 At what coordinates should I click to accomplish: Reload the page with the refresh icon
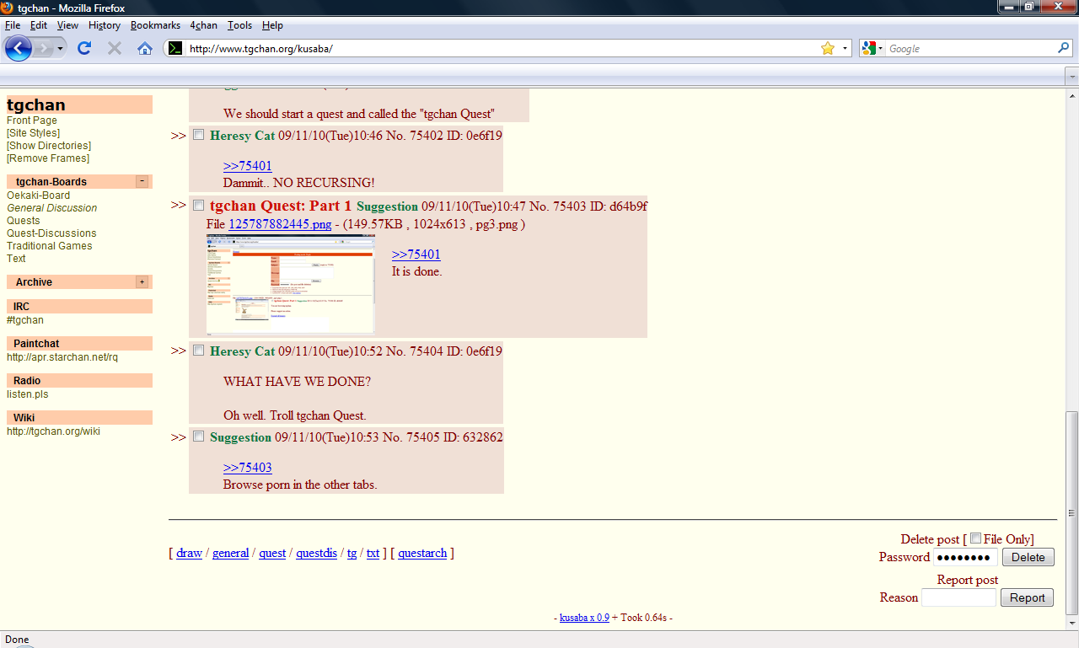[84, 48]
